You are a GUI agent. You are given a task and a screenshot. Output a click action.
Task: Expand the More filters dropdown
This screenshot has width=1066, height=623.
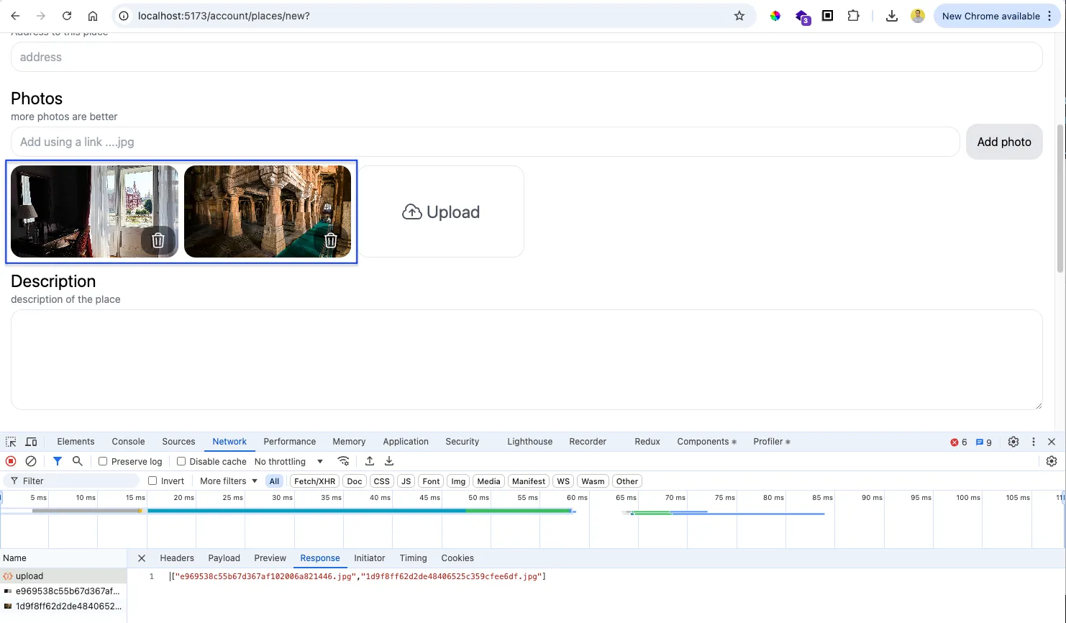pos(229,481)
